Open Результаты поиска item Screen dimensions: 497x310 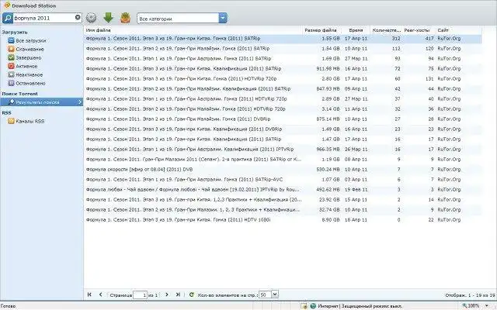(x=41, y=102)
